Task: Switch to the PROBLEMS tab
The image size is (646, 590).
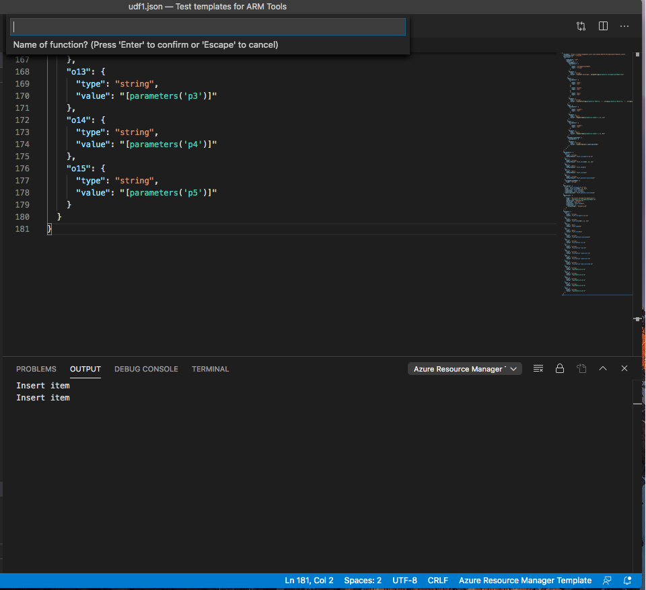Action: click(36, 368)
